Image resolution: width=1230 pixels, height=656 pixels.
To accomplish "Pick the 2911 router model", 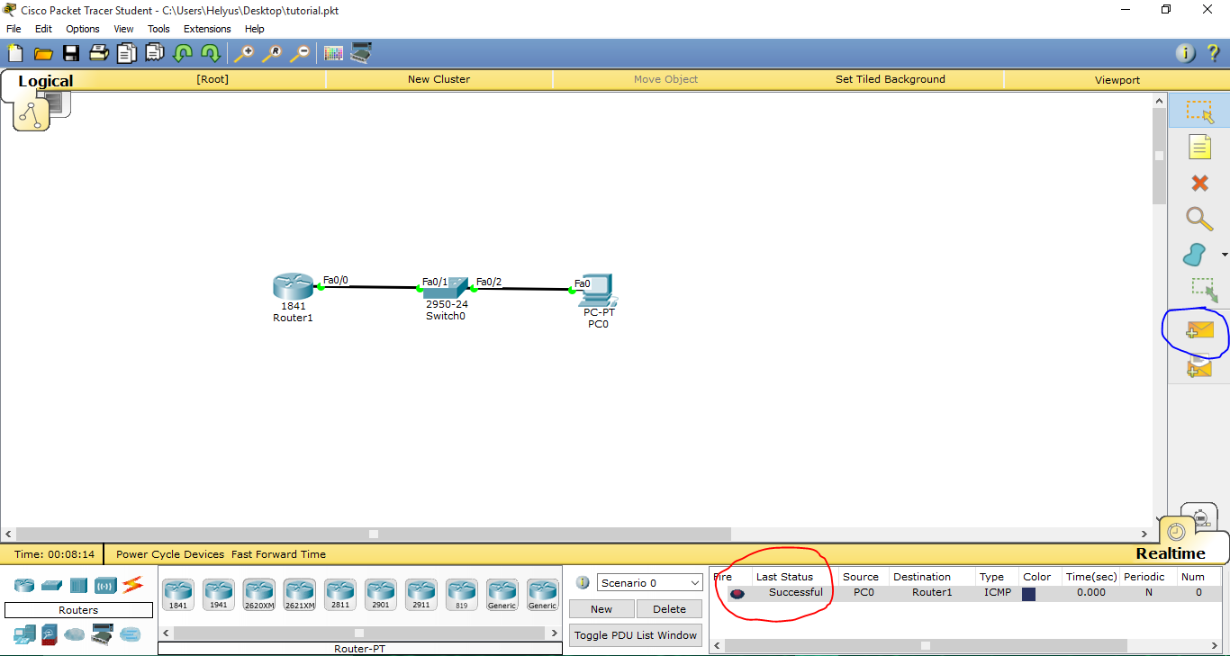I will click(x=421, y=595).
